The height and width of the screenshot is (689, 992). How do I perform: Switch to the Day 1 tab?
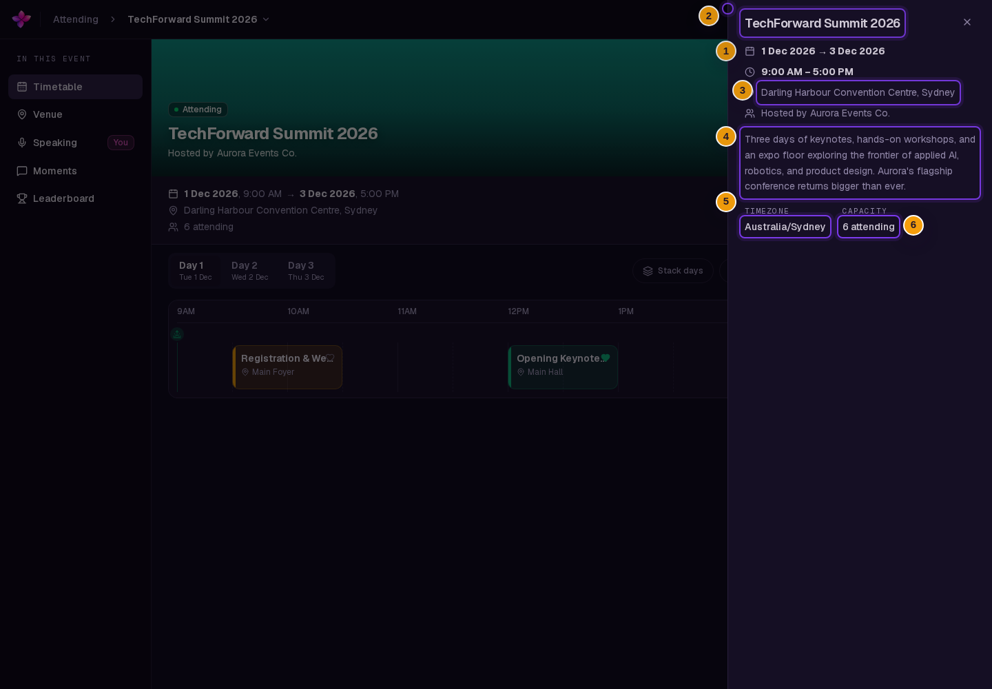coord(195,270)
